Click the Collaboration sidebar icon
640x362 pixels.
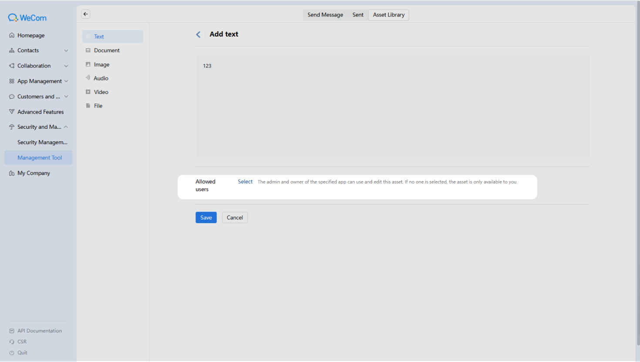tap(12, 66)
